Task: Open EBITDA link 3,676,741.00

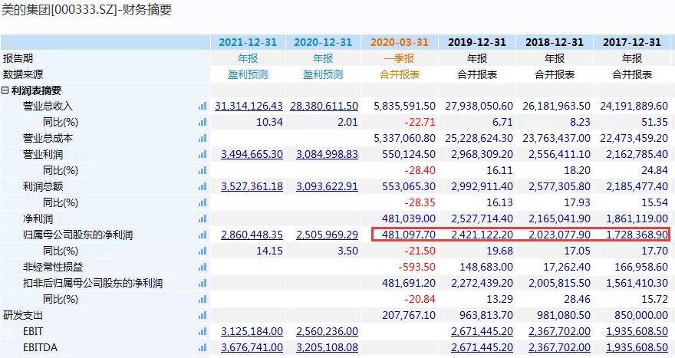Action: coord(252,348)
